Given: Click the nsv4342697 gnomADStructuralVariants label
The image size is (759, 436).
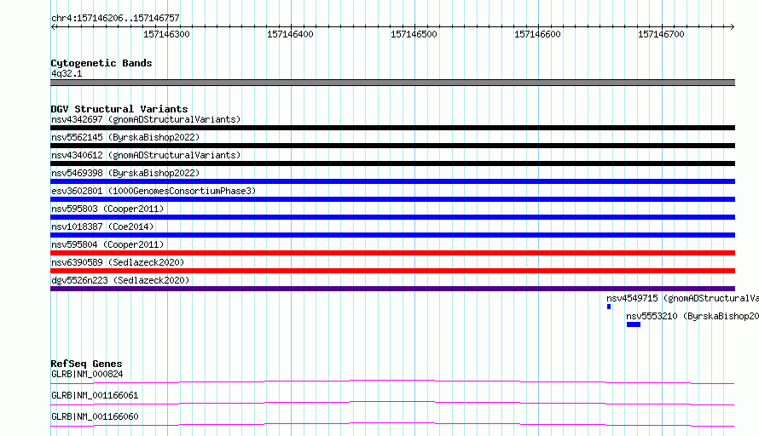Looking at the screenshot, I should (146, 119).
